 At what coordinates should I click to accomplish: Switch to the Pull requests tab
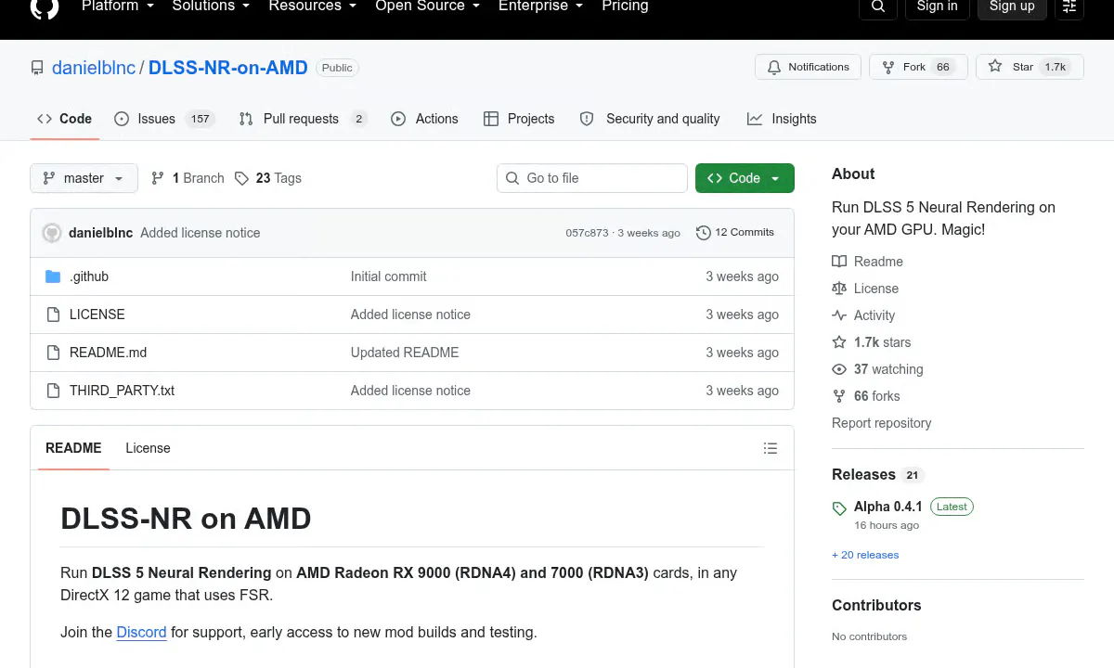coord(303,119)
